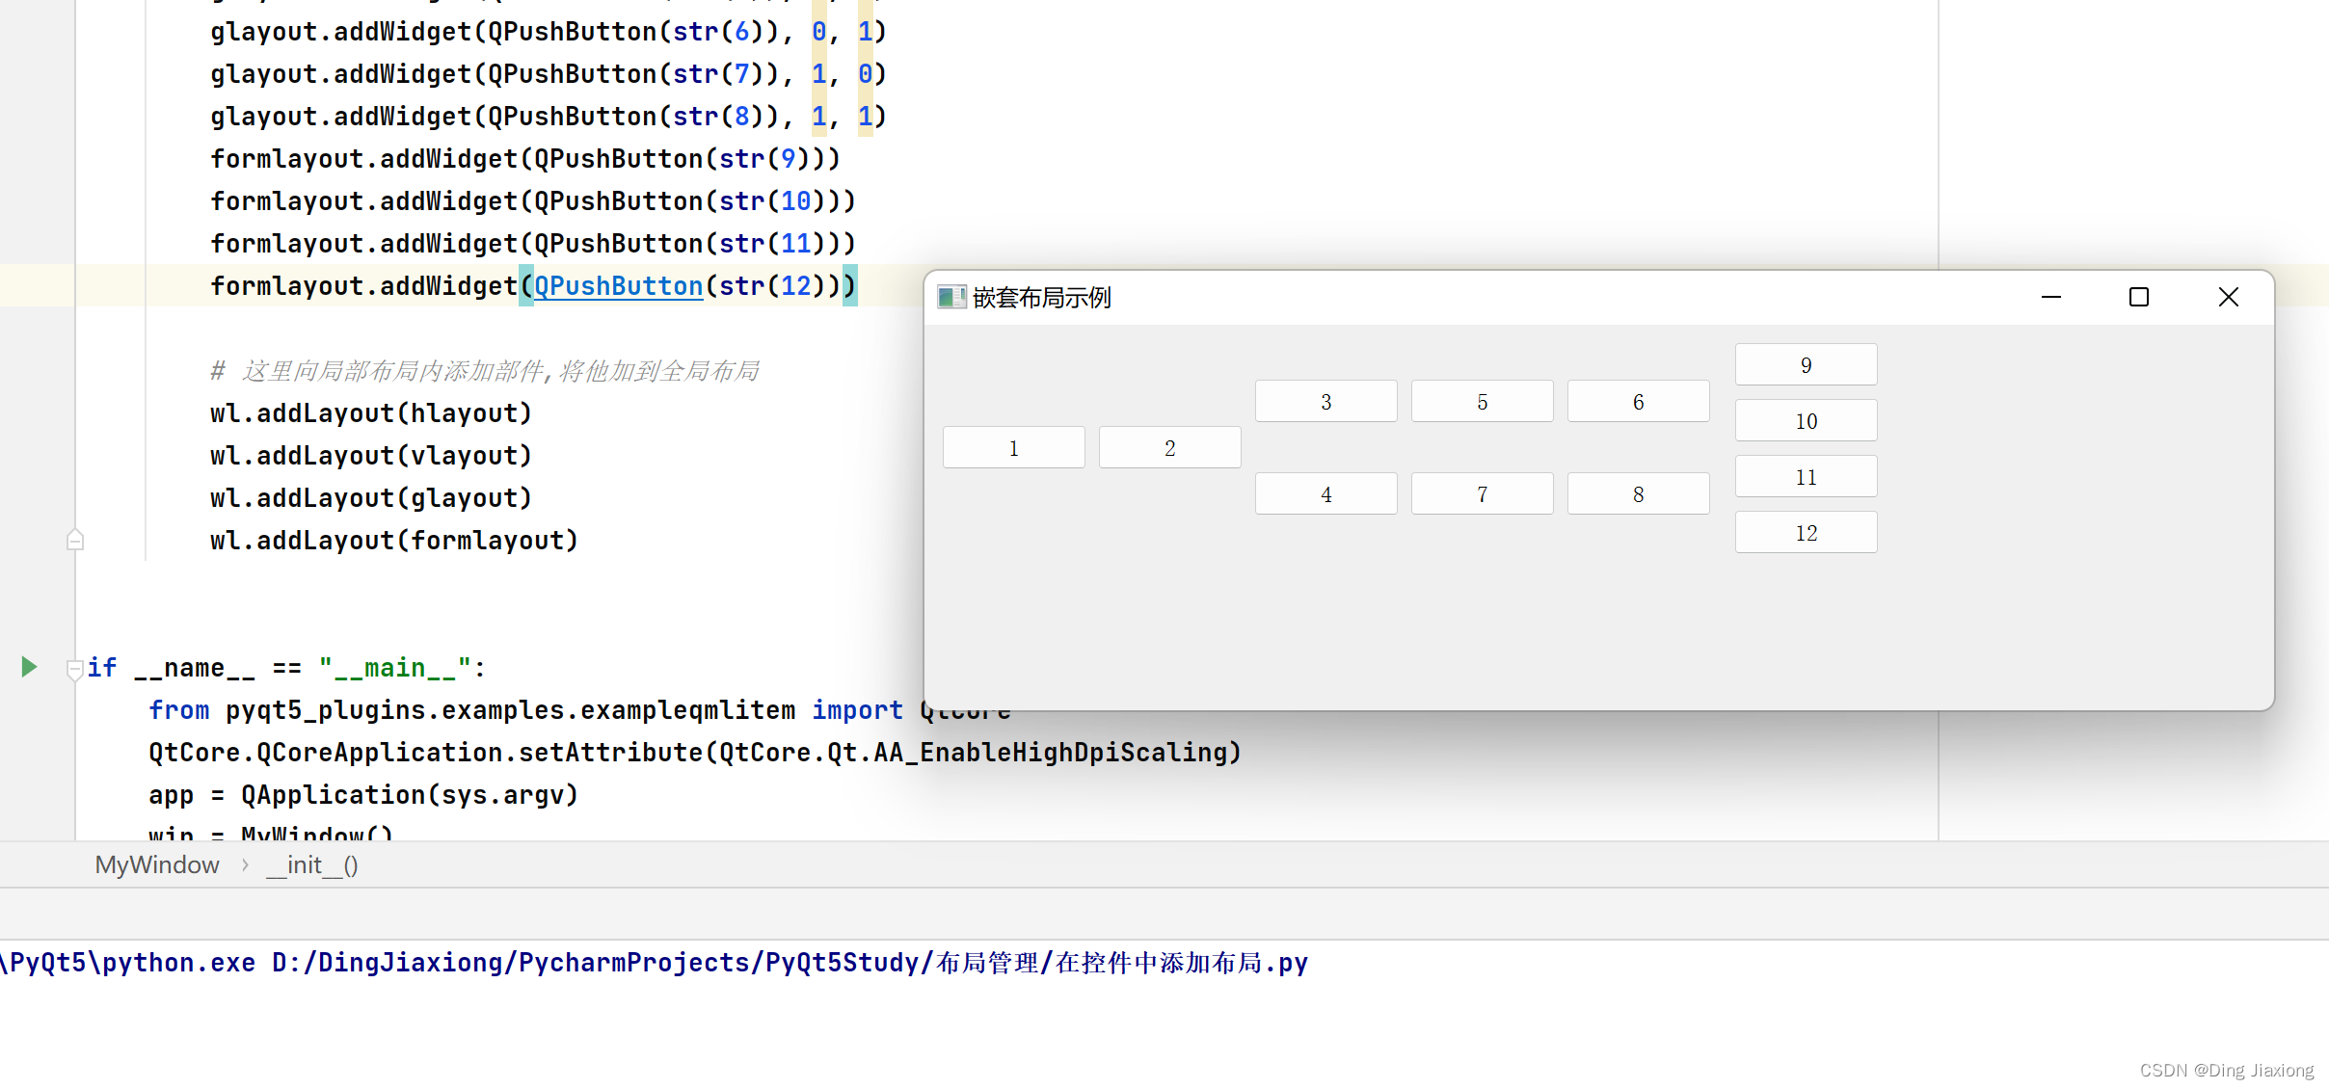Collapse the if __name__ code block
This screenshot has height=1089, width=2329.
(74, 670)
